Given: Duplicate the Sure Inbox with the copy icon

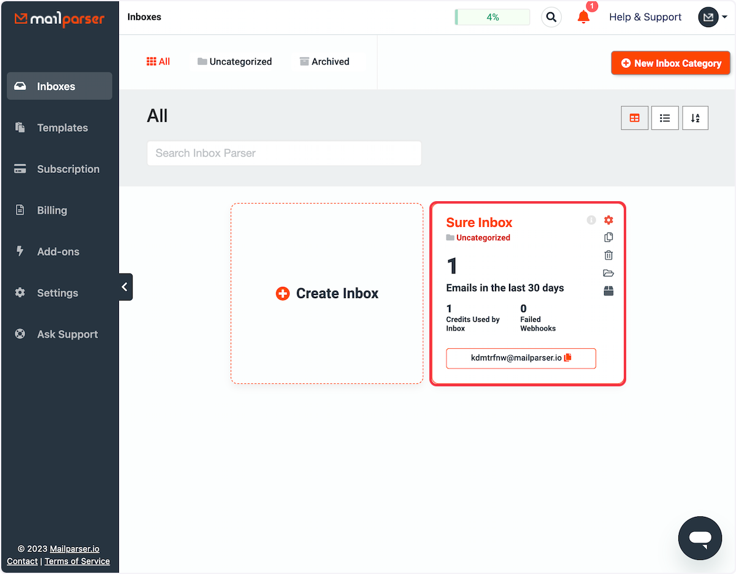Looking at the screenshot, I should (x=608, y=237).
